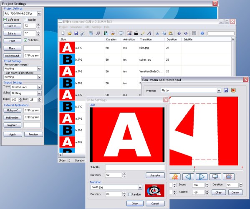Image resolution: width=250 pixels, height=209 pixels.
Task: Click the twirl transition preview thumbnail
Action: pyautogui.click(x=154, y=190)
